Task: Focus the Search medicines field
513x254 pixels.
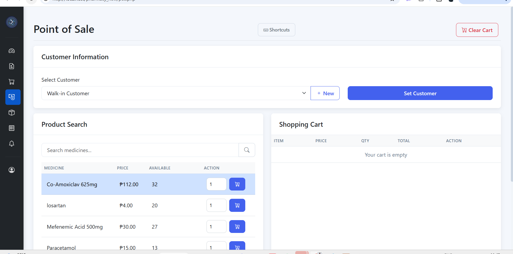Action: tap(140, 150)
